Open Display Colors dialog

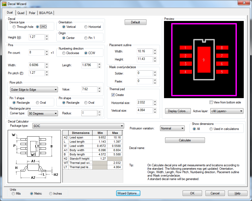178,111
